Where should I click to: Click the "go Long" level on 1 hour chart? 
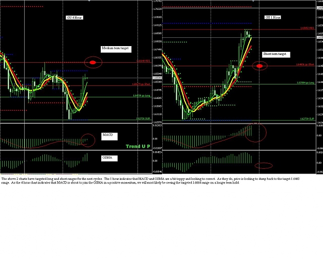(305, 82)
